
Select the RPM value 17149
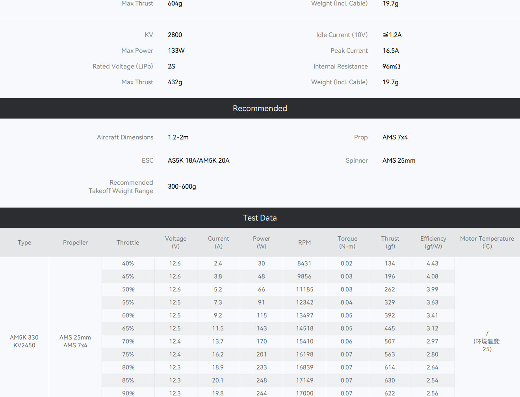305,380
